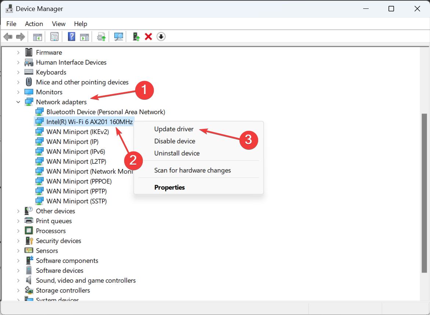This screenshot has height=315, width=430.
Task: Maximize the Device Manager window
Action: [x=391, y=9]
